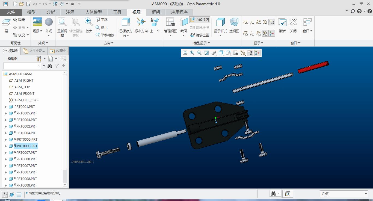Open file using folder icon in title bar
The image size is (373, 201).
click(x=22, y=4)
